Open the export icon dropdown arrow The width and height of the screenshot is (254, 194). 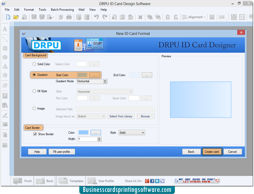[53, 17]
